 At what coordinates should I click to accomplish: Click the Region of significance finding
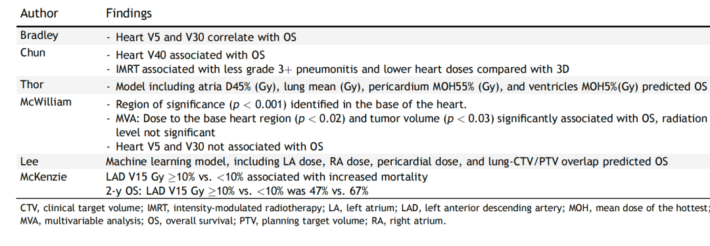pos(286,105)
